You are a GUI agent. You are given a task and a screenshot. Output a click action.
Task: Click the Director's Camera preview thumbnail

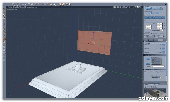tap(155, 93)
